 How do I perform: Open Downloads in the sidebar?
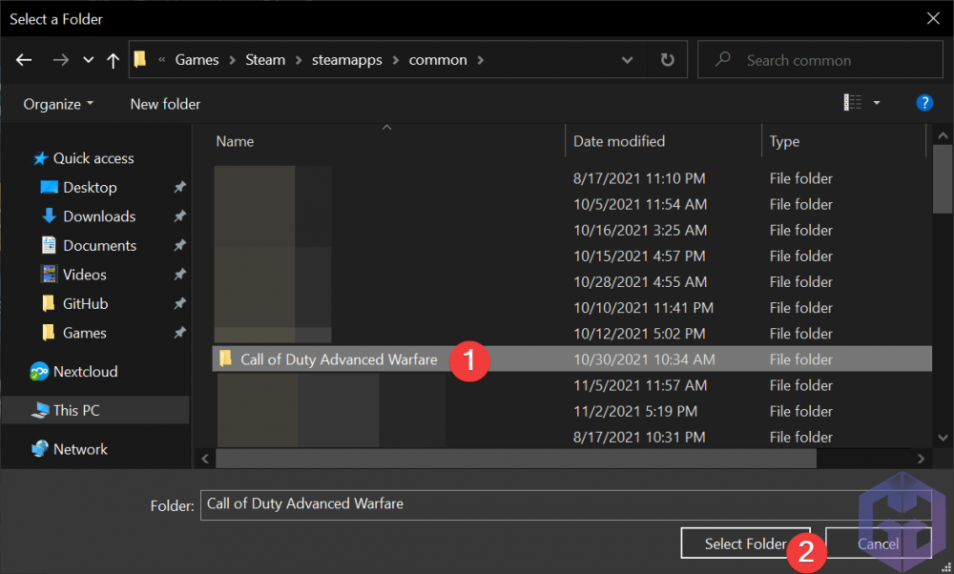[99, 216]
